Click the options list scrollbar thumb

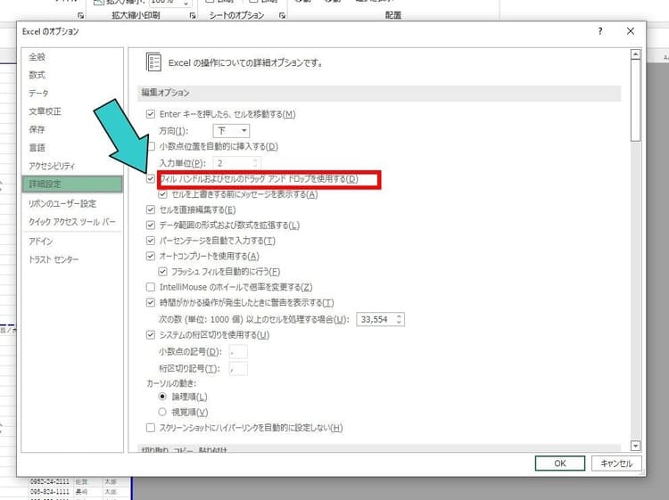click(x=635, y=101)
